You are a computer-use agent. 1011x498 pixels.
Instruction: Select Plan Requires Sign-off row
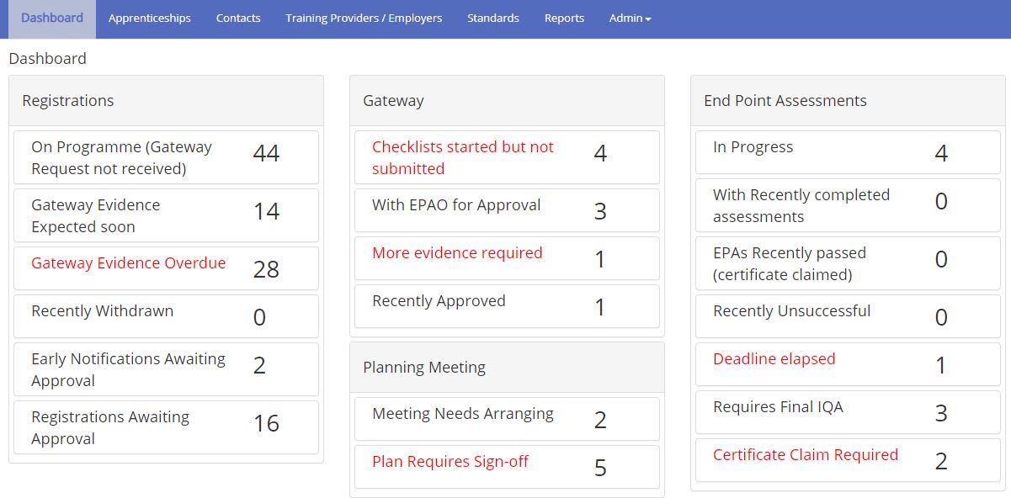pyautogui.click(x=507, y=467)
